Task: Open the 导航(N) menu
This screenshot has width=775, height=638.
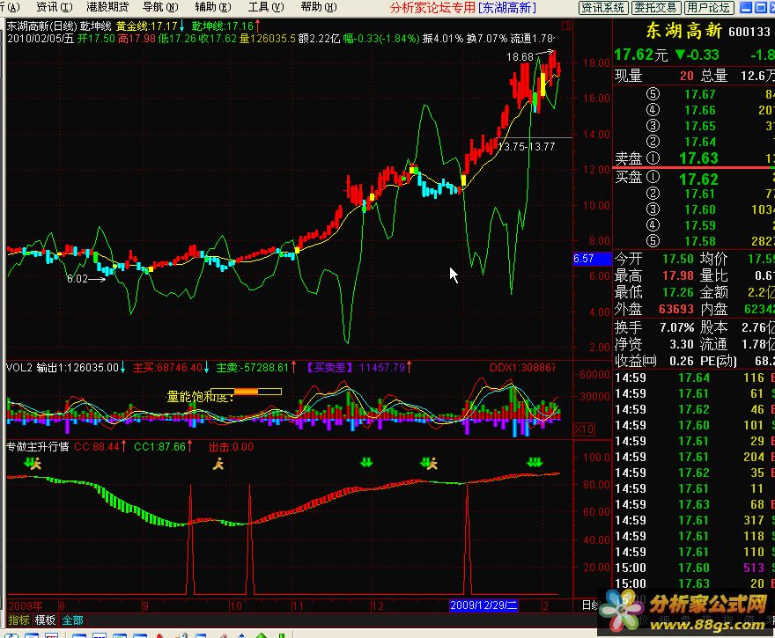Action: tap(160, 7)
